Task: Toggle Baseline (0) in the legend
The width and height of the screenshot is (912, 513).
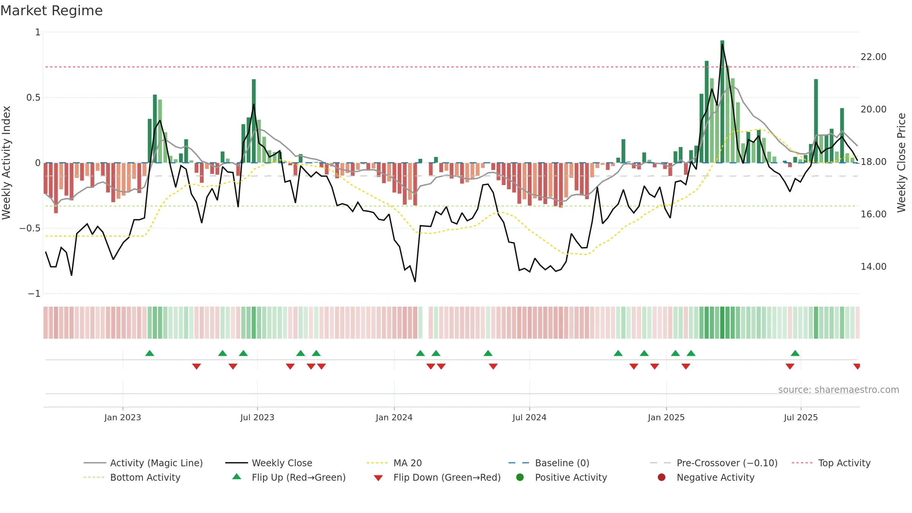Action: coord(549,463)
